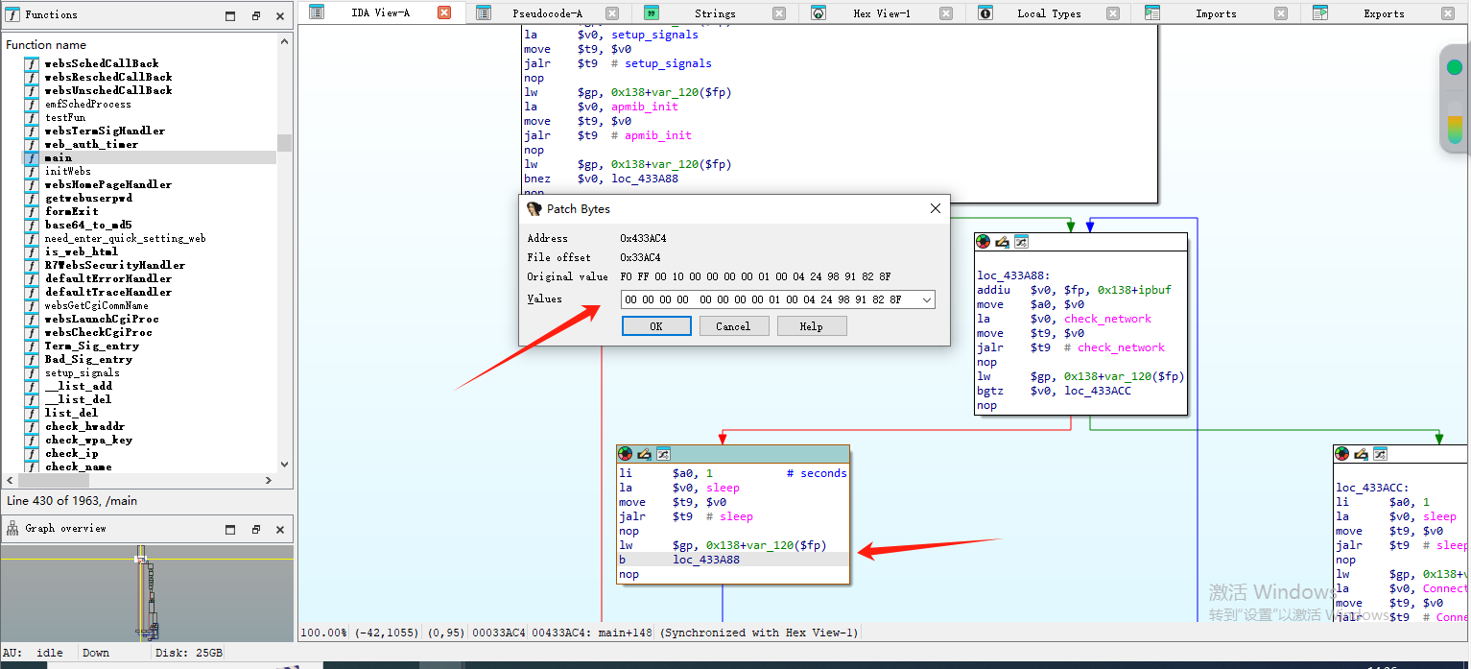This screenshot has width=1471, height=669.
Task: Close the Imports tab
Action: click(x=1280, y=13)
